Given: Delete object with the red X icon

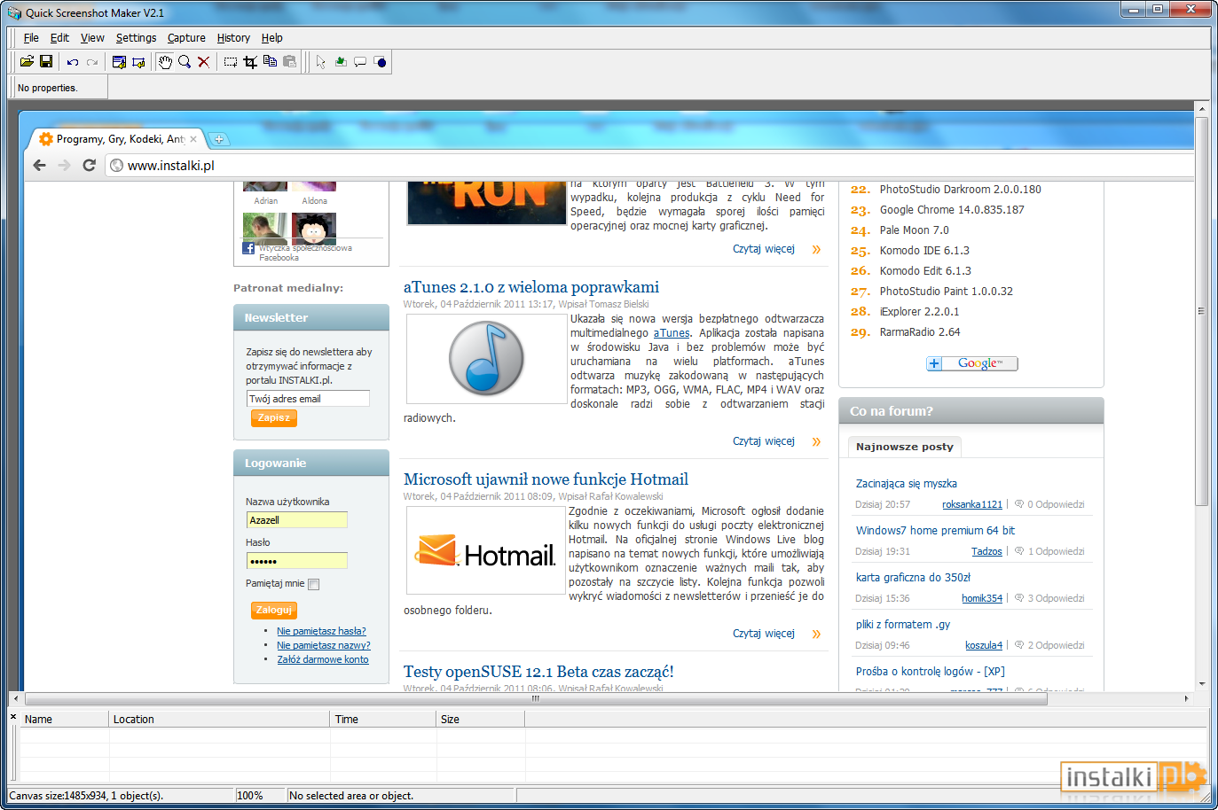Looking at the screenshot, I should [x=204, y=62].
